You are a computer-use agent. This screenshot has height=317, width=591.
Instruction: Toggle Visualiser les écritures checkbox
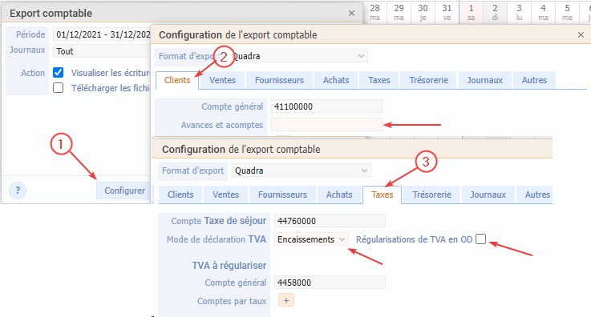tap(58, 72)
